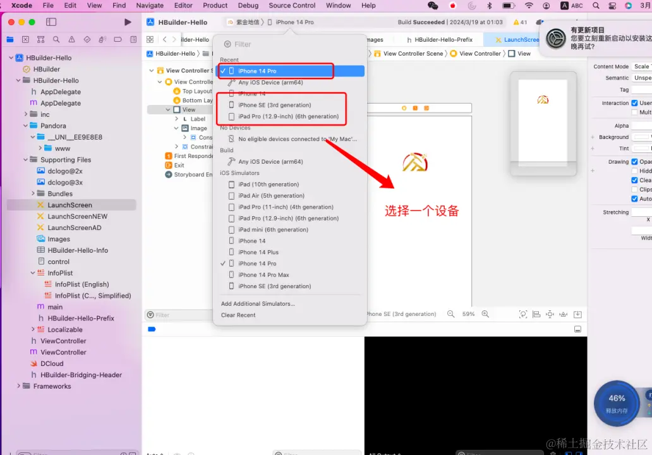The width and height of the screenshot is (652, 455).
Task: Open the Debug navigator icon
Action: [x=102, y=40]
